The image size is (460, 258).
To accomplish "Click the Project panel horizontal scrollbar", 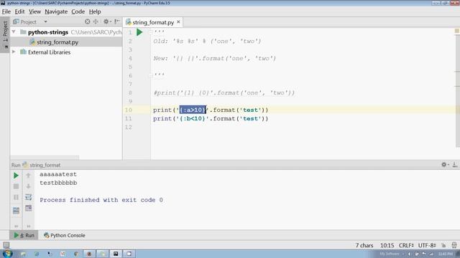I will tap(45, 158).
